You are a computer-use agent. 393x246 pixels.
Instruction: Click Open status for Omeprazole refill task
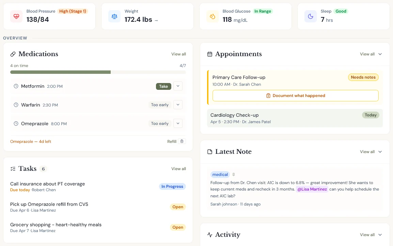click(178, 207)
